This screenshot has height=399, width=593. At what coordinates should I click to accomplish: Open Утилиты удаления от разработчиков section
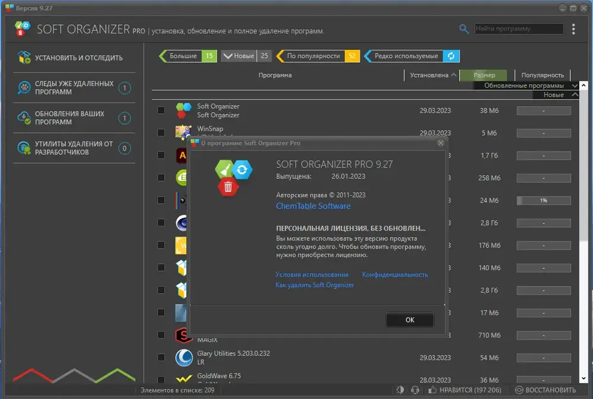(74, 148)
